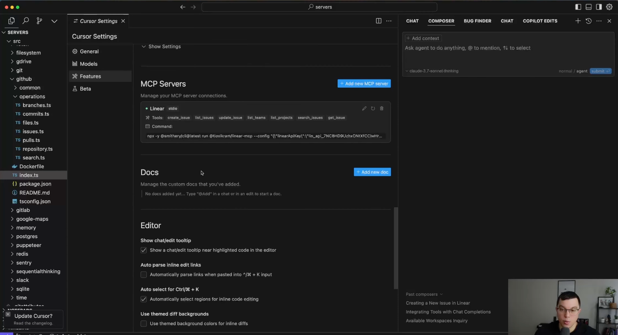Open chat panel more options ellipsis
This screenshot has height=335, width=618.
click(x=599, y=21)
